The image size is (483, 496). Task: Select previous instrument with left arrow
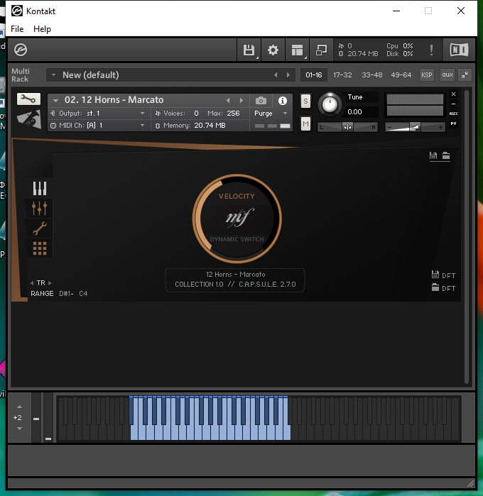pyautogui.click(x=228, y=101)
